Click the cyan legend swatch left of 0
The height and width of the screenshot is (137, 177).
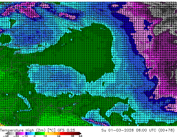[34, 133]
